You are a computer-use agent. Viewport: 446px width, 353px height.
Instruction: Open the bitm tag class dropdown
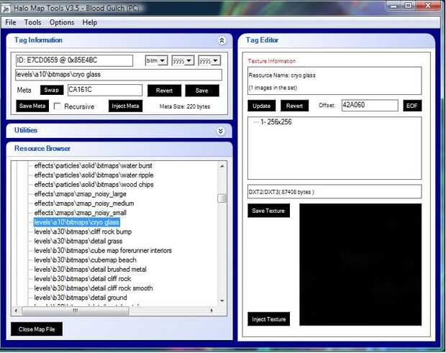click(156, 60)
